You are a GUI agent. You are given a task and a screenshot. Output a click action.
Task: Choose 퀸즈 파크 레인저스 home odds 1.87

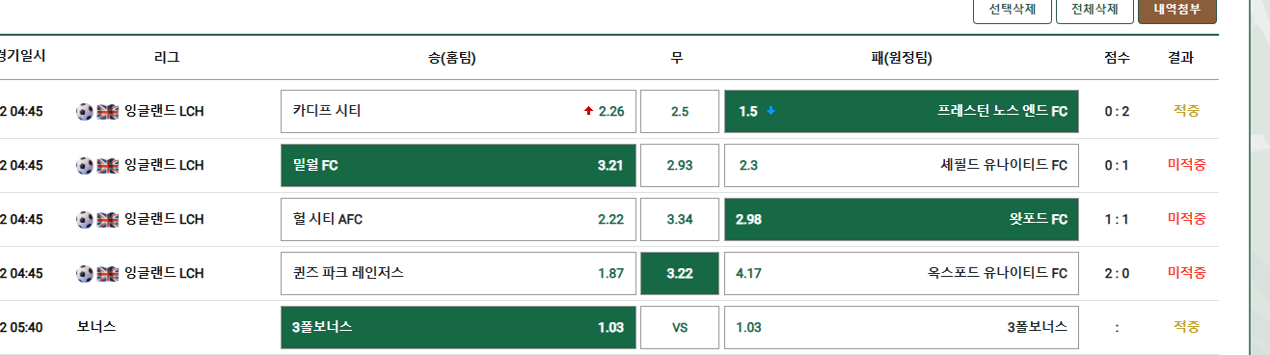pyautogui.click(x=458, y=273)
